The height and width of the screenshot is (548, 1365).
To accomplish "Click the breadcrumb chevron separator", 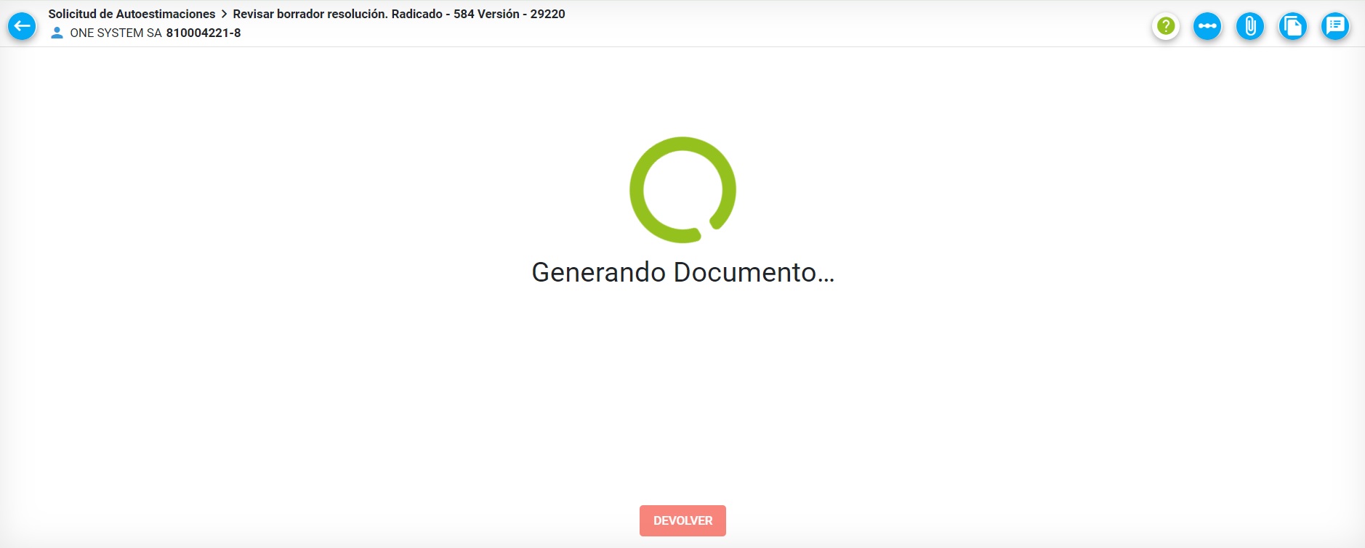I will point(224,14).
